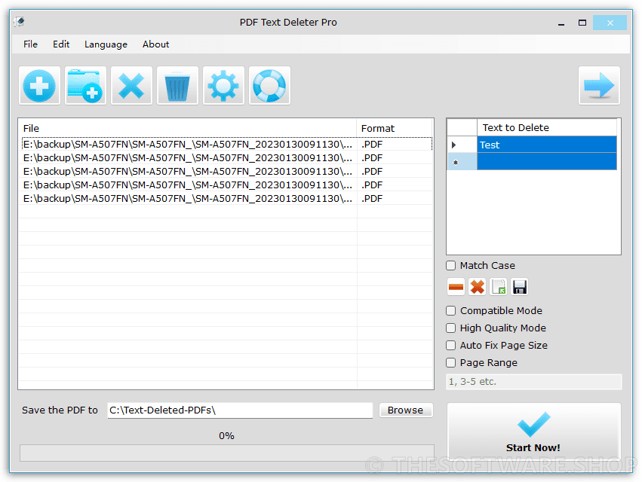The height and width of the screenshot is (482, 642).
Task: Click the app icon in title bar
Action: coord(20,22)
